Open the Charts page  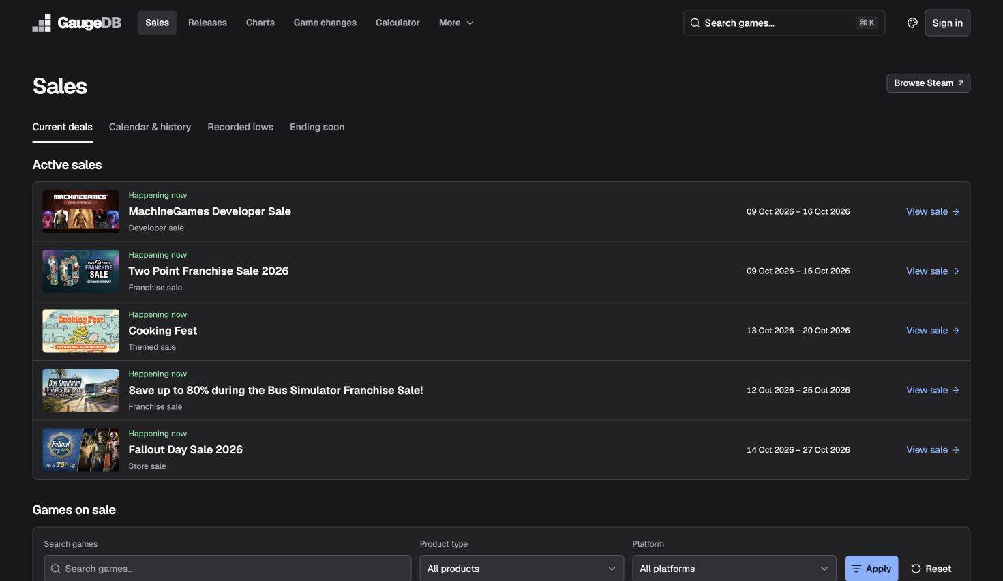pyautogui.click(x=260, y=23)
